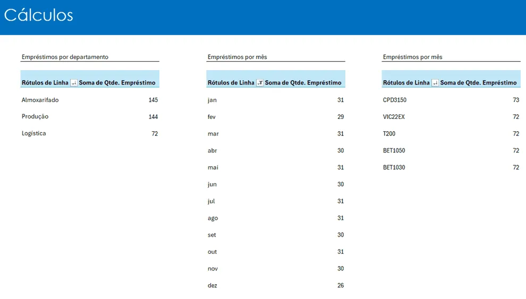Select the fev month cell
The width and height of the screenshot is (526, 299).
click(x=211, y=117)
